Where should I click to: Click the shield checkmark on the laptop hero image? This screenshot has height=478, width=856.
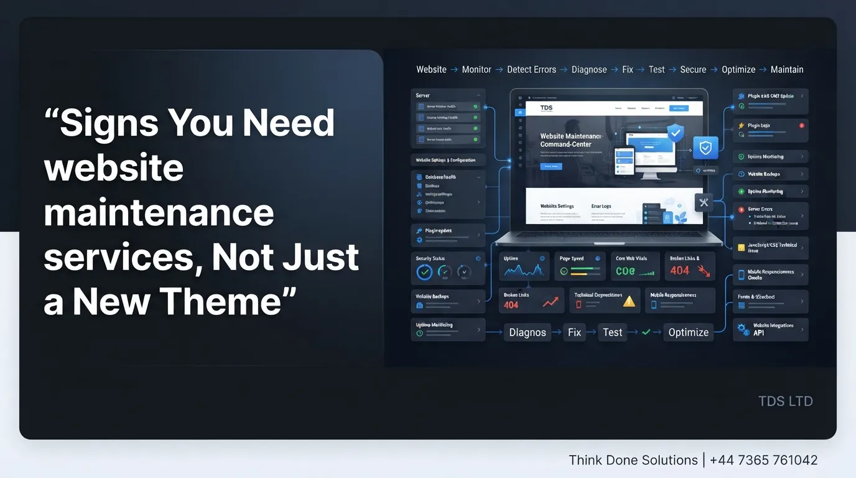(675, 133)
